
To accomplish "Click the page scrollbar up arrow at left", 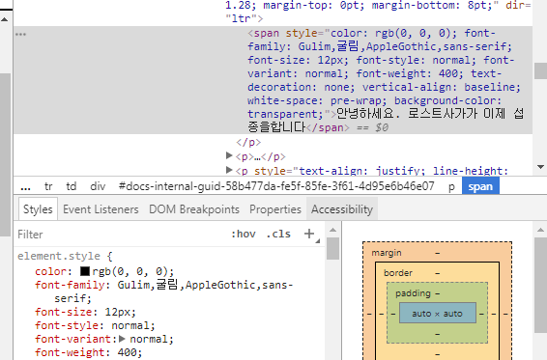I will [5, 19].
